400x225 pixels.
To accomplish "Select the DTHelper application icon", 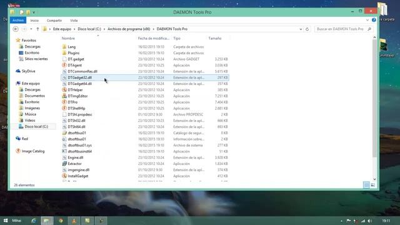I will click(64, 90).
